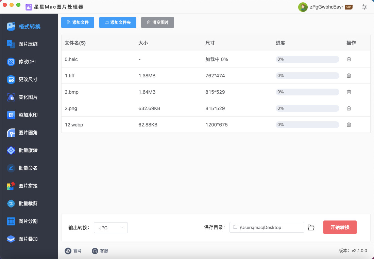Go to 批量旋转 batch rotate
Image resolution: width=374 pixels, height=259 pixels.
[28, 150]
